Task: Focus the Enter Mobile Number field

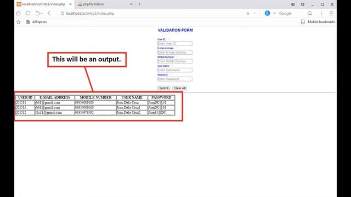Action: point(175,61)
